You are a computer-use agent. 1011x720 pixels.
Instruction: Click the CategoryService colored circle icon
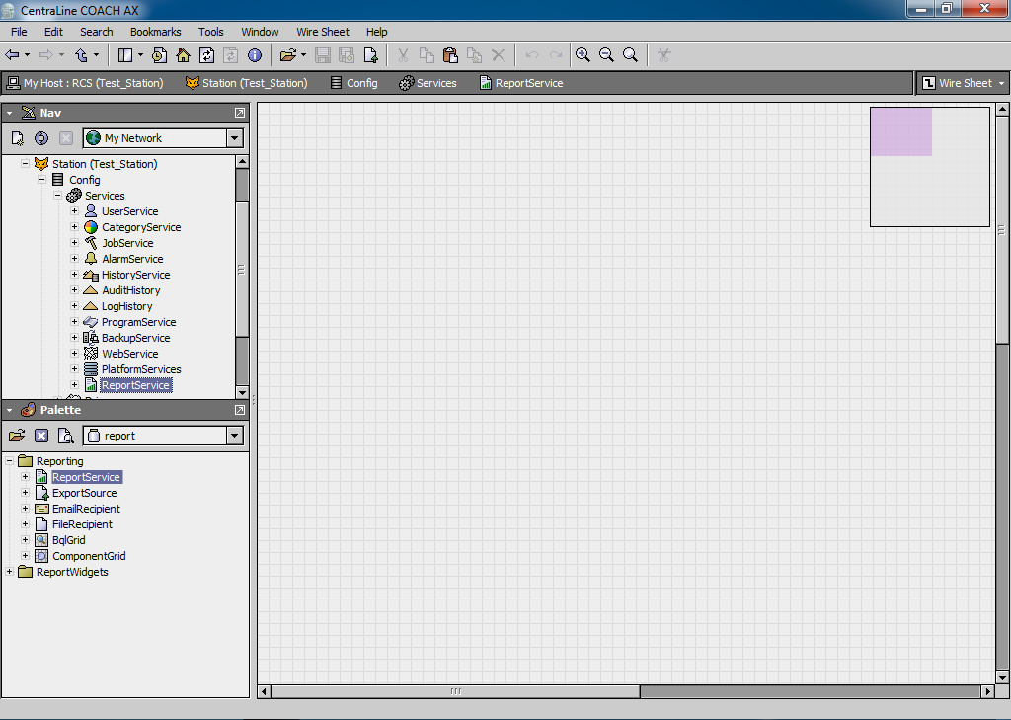(91, 227)
